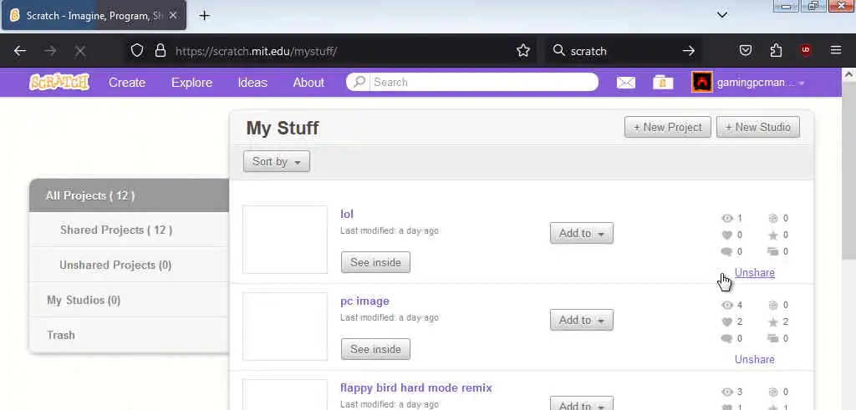Open the lol project title link
Image resolution: width=856 pixels, height=410 pixels.
coord(347,214)
